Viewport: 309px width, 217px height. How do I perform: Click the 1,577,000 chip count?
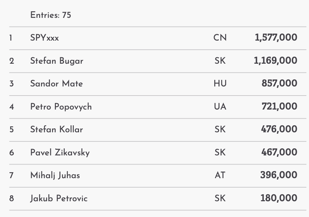click(276, 38)
